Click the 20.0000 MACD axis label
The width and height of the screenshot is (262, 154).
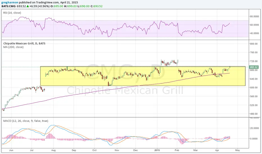pyautogui.click(x=254, y=128)
